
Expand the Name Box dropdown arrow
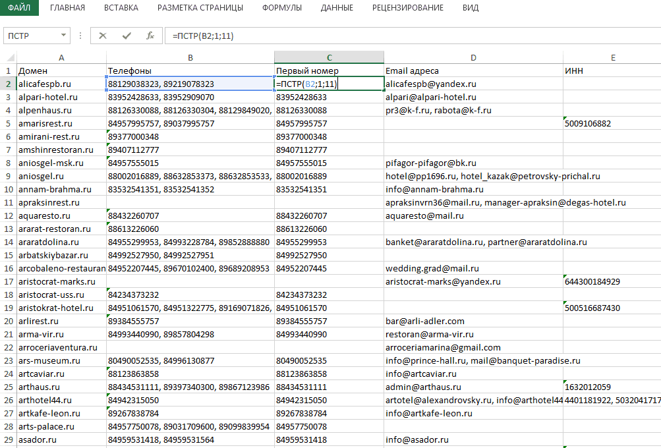coord(63,36)
